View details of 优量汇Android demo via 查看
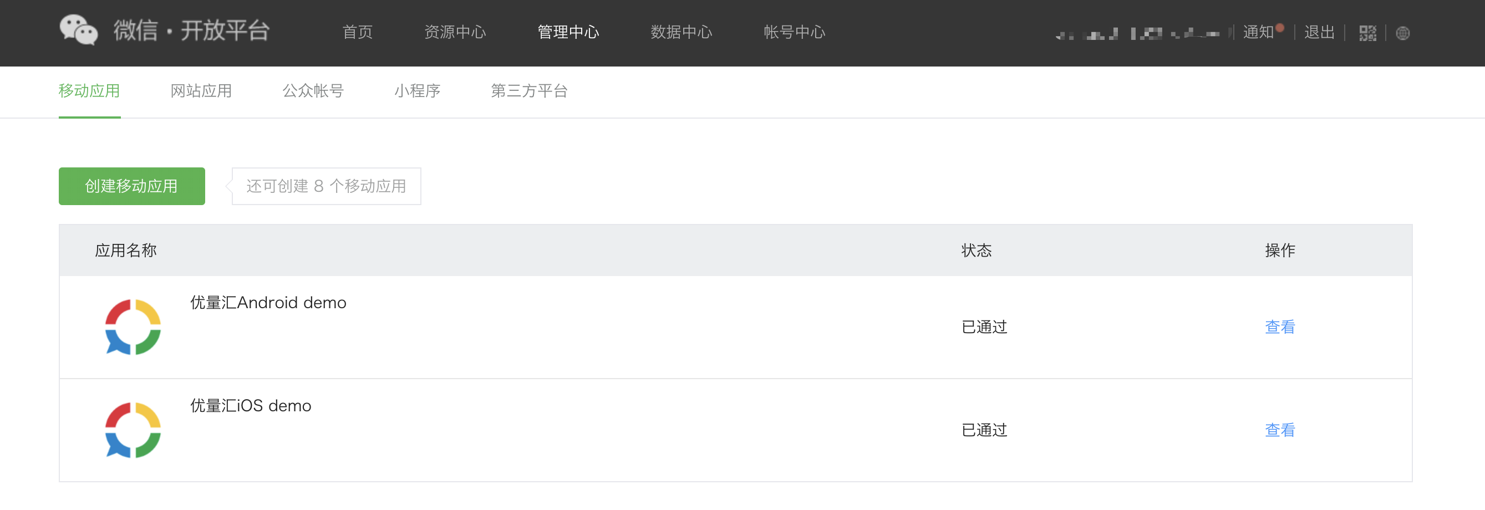Image resolution: width=1485 pixels, height=510 pixels. click(1280, 327)
